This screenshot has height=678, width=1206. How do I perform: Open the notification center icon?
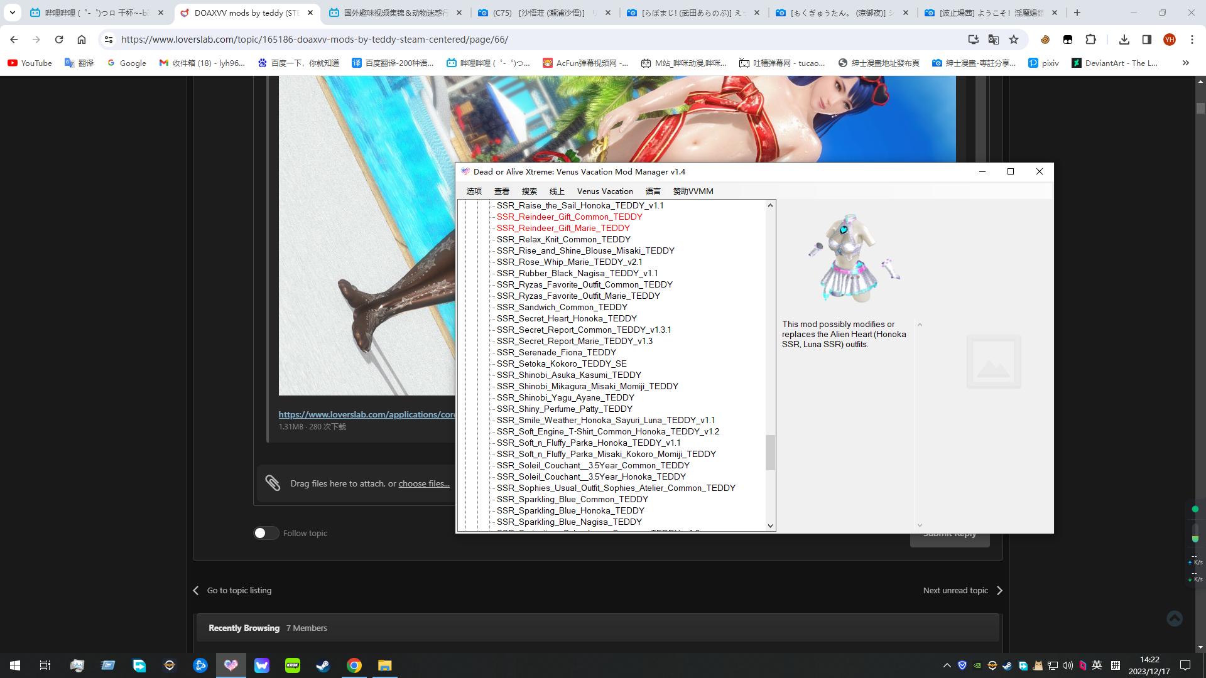pyautogui.click(x=1185, y=665)
